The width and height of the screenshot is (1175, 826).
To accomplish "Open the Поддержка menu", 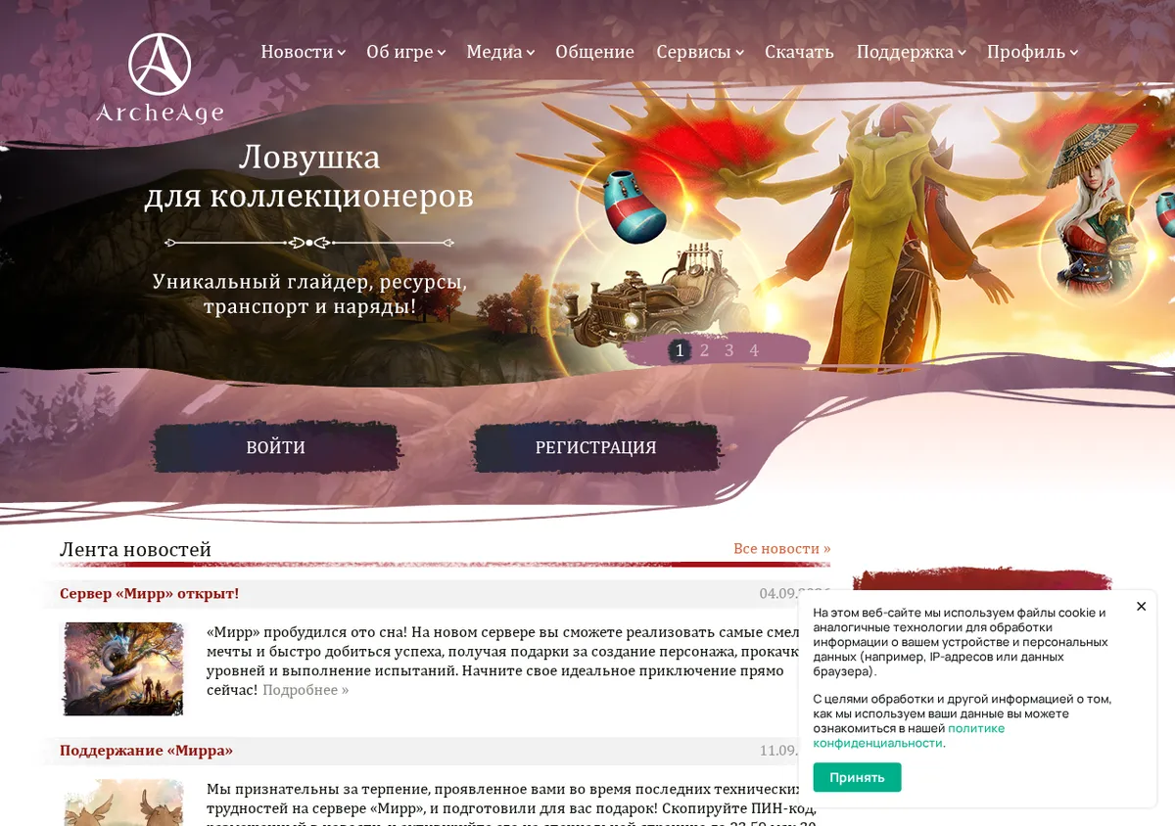I will (x=911, y=52).
